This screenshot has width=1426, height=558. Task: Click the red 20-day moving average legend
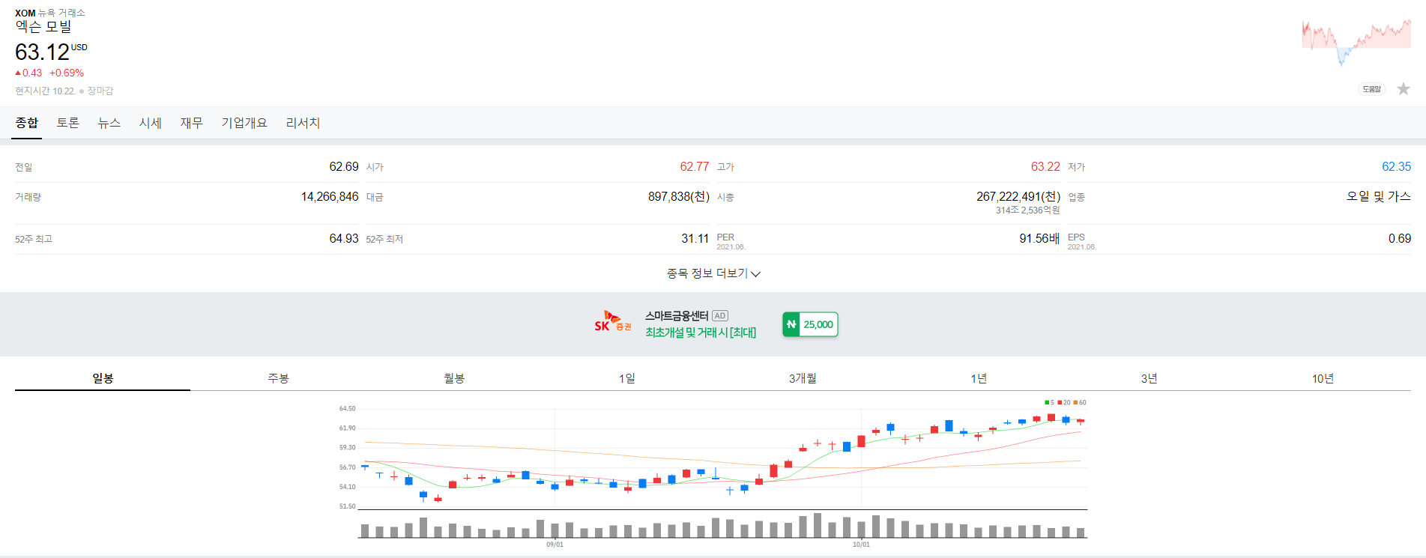click(x=1064, y=402)
